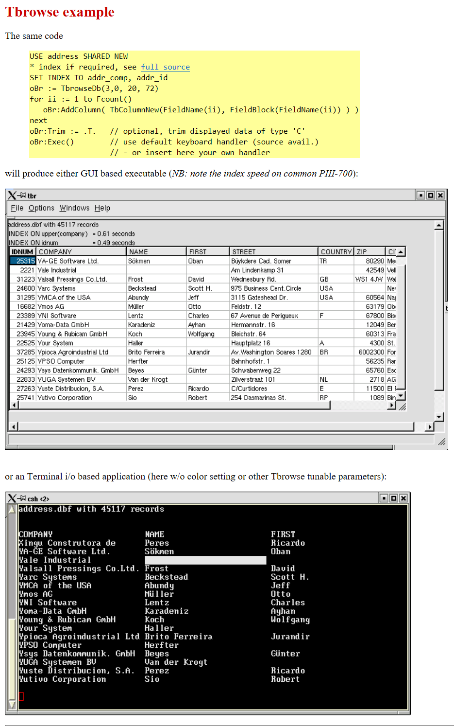This screenshot has width=454, height=726.
Task: Click the STREET column header
Action: click(273, 252)
